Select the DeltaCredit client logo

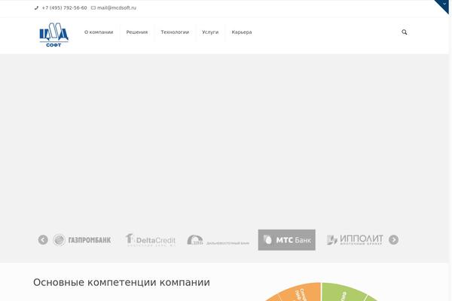click(x=150, y=240)
